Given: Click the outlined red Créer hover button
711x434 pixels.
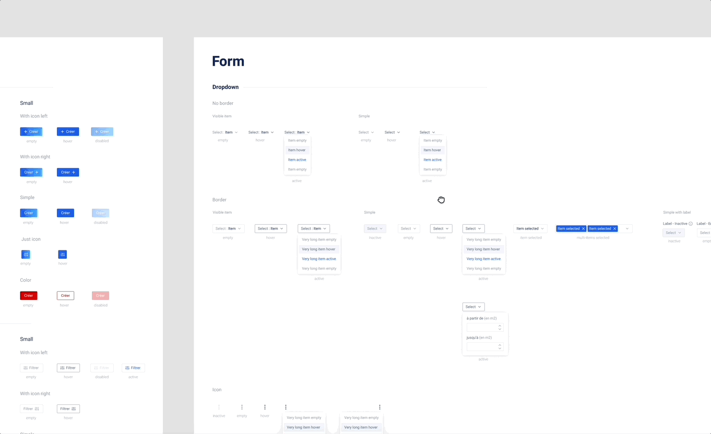Looking at the screenshot, I should (x=65, y=296).
